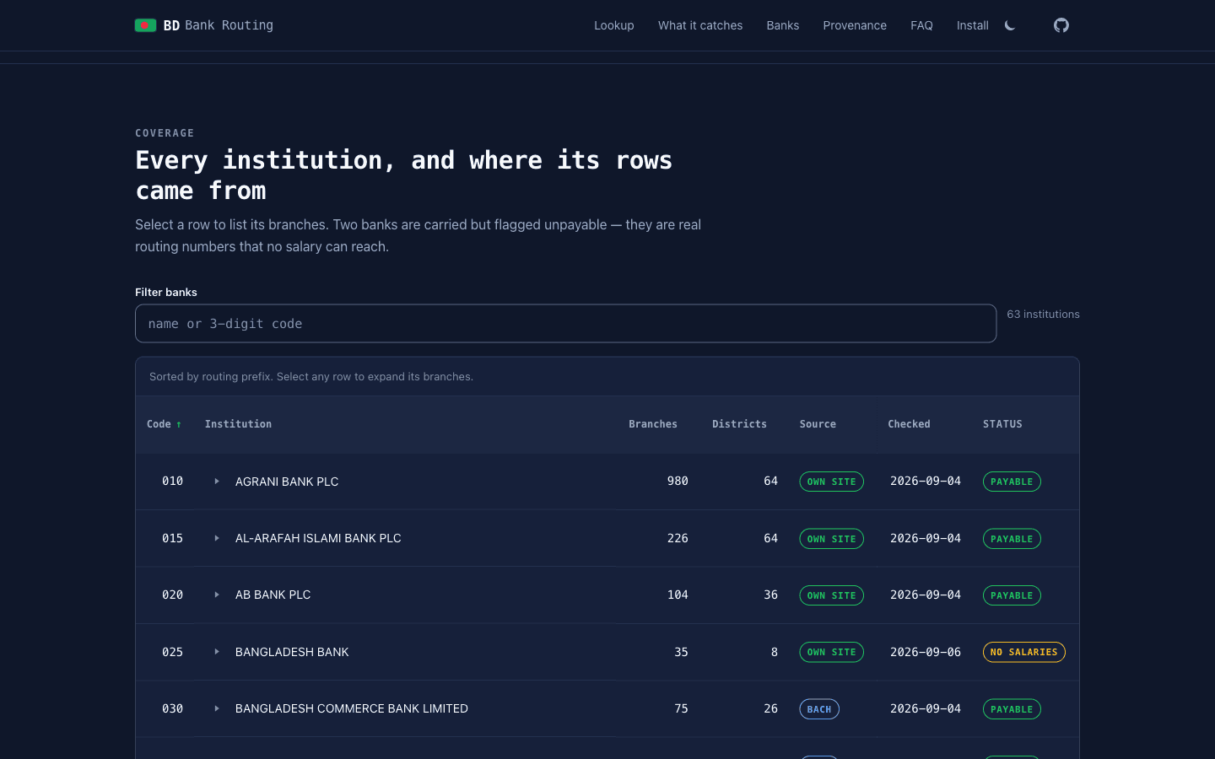Image resolution: width=1215 pixels, height=759 pixels.
Task: Select BANGLADESH COMMERCE BANK LIMITED name
Action: click(x=352, y=708)
